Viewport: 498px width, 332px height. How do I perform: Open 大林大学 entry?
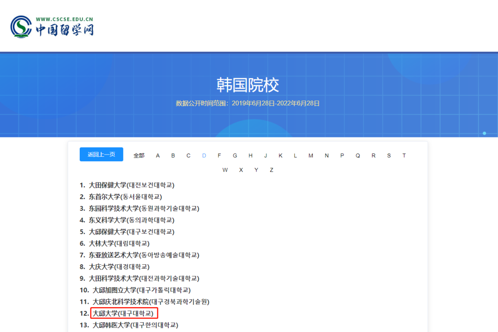[x=119, y=243]
